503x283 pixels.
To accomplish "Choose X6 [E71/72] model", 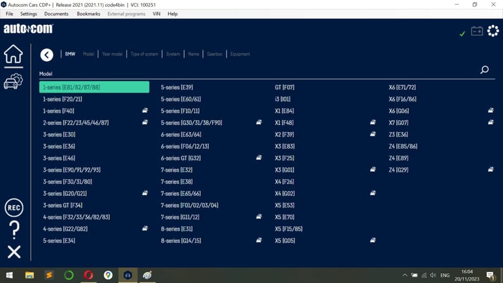I will click(x=402, y=87).
